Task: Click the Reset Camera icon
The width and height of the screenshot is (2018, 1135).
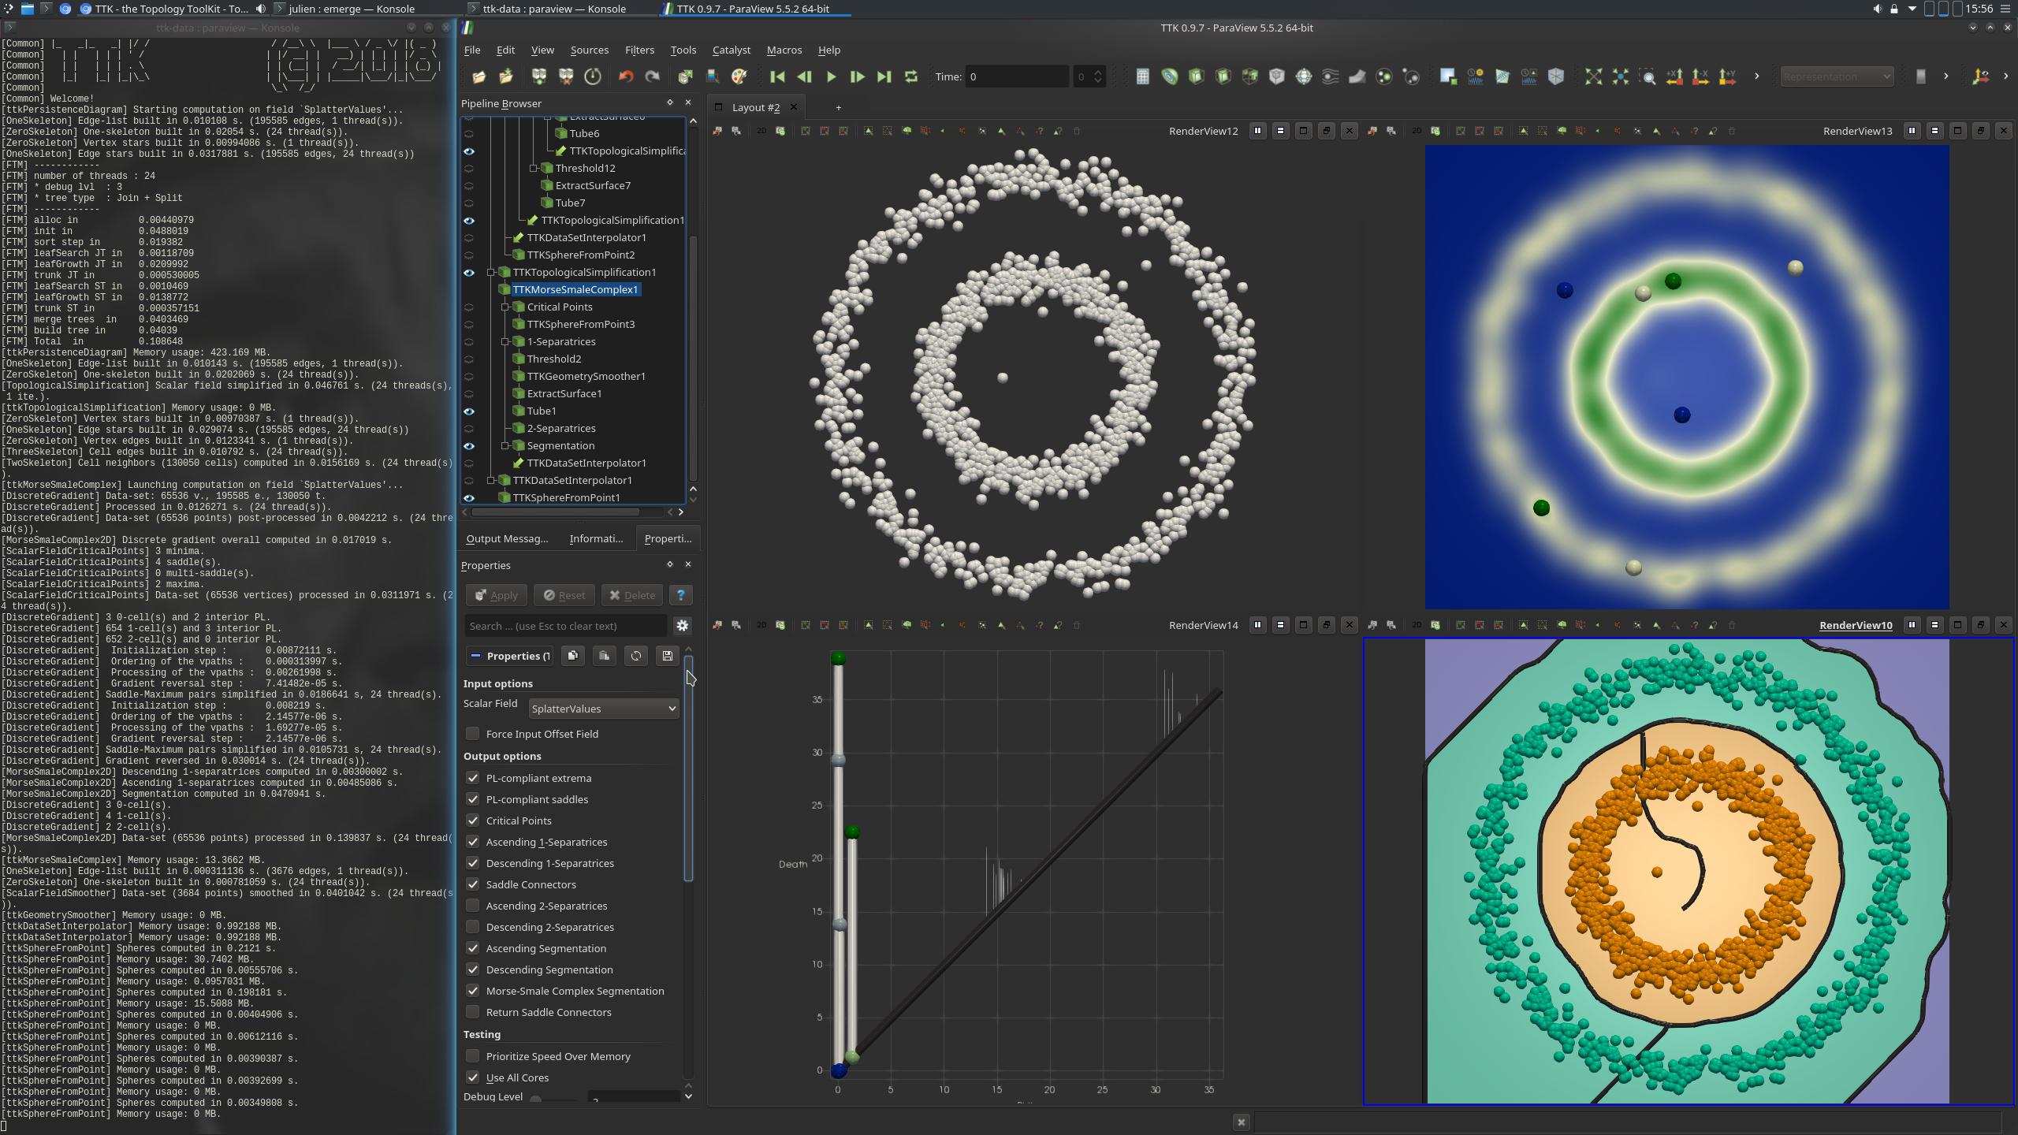Action: [x=1593, y=76]
